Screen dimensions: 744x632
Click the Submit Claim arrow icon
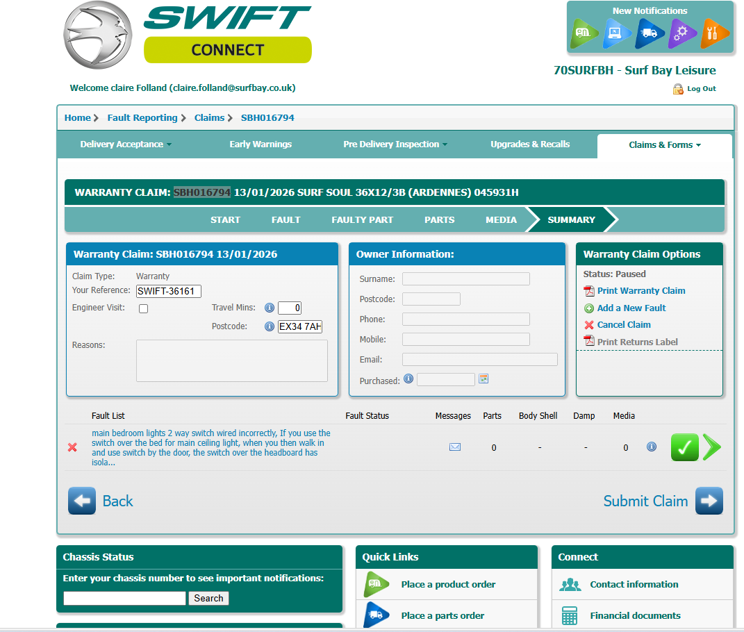[709, 501]
